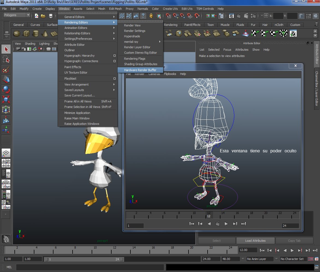Expand the No Anim Layer dropdown

(259, 259)
